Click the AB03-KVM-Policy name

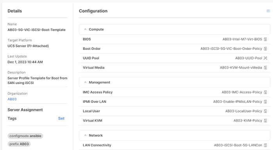point(248,120)
